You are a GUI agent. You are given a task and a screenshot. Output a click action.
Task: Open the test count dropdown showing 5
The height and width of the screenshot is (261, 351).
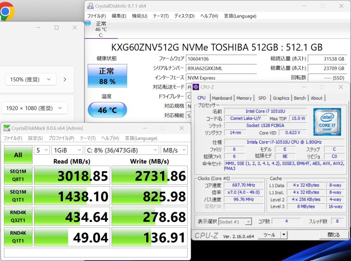[42, 150]
